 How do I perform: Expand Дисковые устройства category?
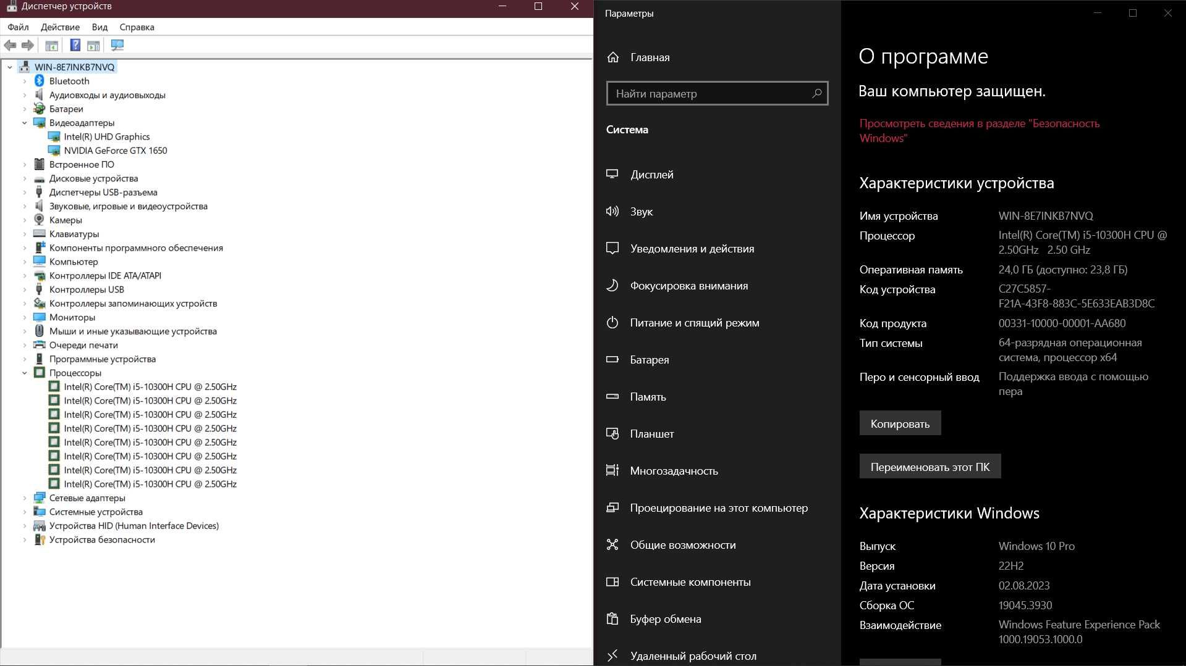[25, 178]
